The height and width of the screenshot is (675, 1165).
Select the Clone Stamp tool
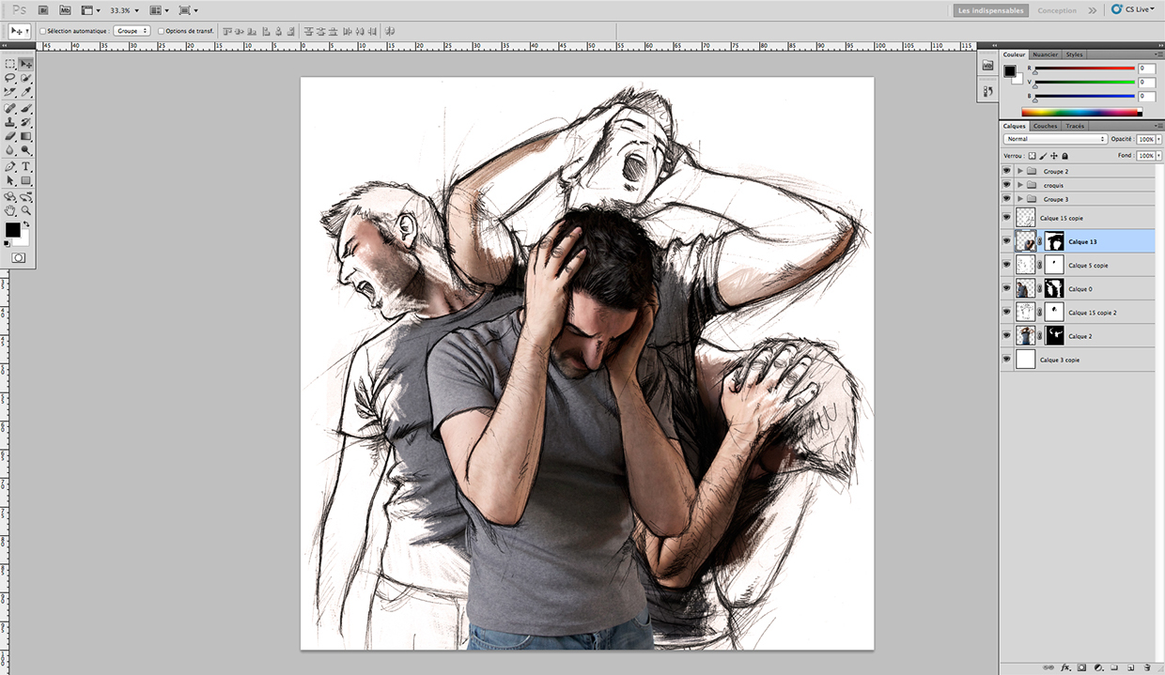(10, 121)
